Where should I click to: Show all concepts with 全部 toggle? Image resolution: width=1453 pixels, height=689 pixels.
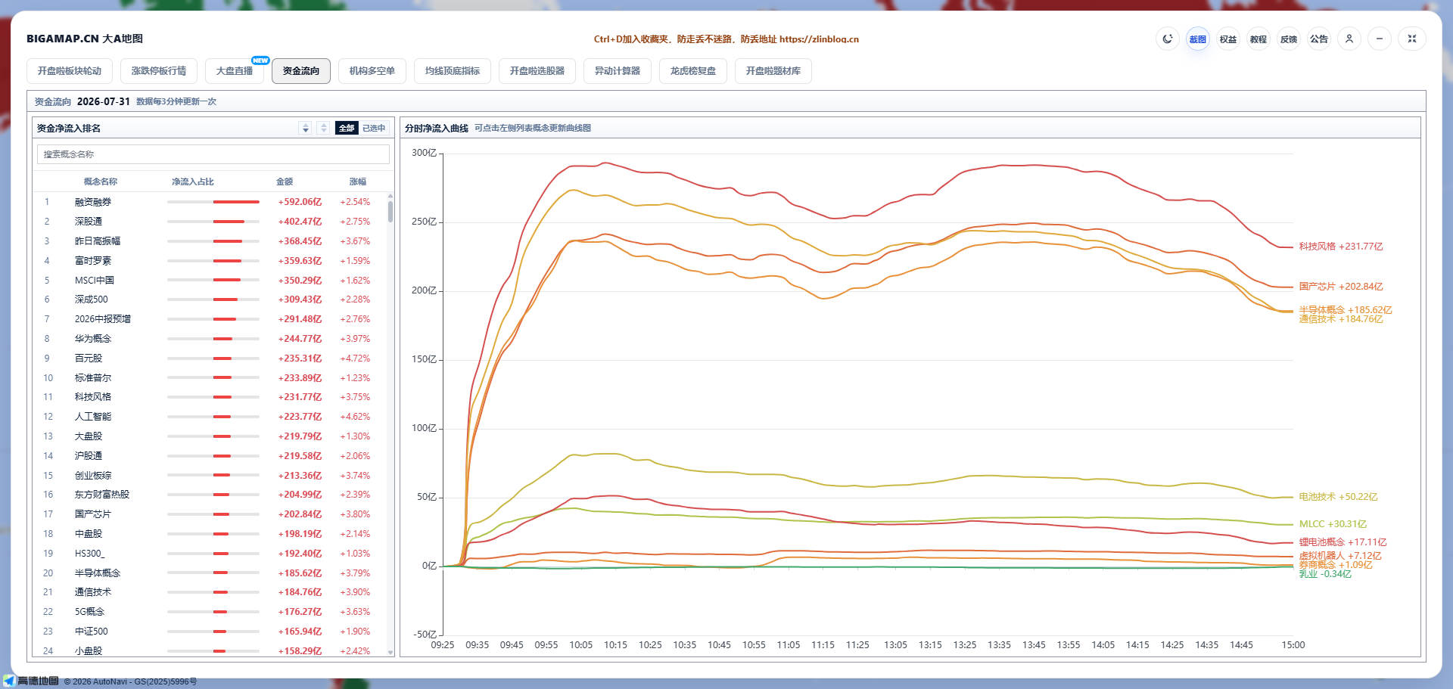(x=347, y=128)
